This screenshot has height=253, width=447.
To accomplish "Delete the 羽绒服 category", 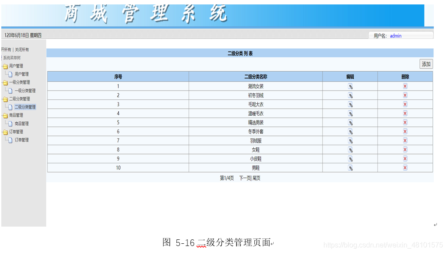I will point(405,141).
